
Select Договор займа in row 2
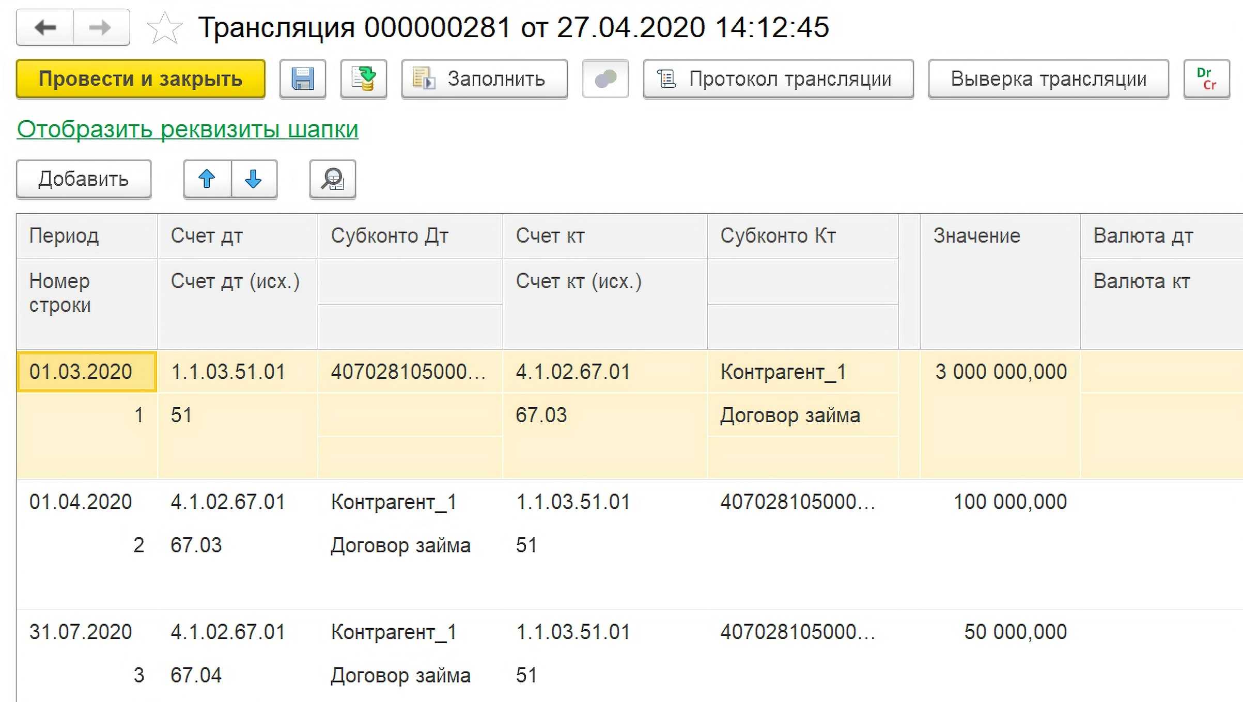pyautogui.click(x=410, y=545)
